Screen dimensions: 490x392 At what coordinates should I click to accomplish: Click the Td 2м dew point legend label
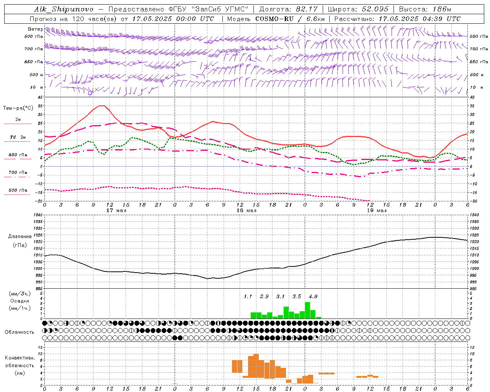[x=18, y=137]
